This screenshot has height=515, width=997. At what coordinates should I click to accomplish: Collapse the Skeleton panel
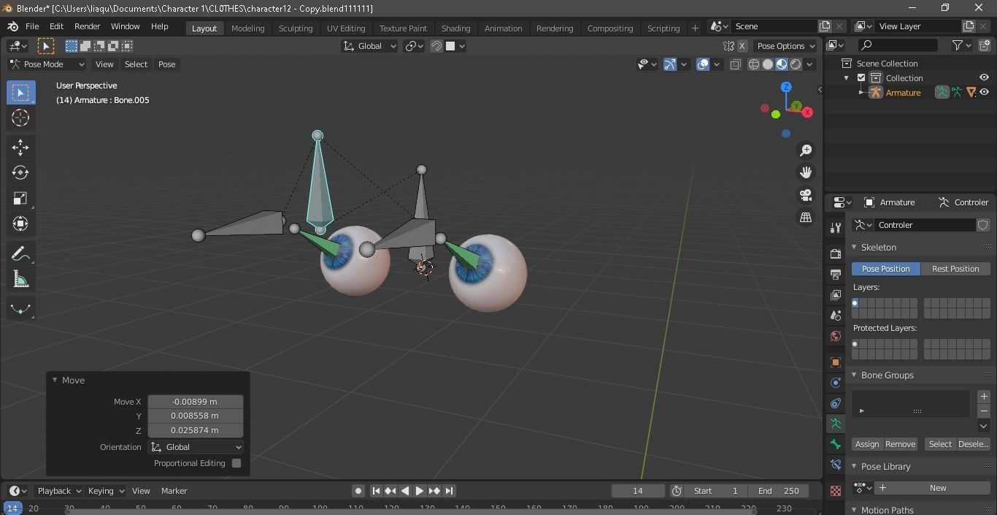click(x=855, y=247)
